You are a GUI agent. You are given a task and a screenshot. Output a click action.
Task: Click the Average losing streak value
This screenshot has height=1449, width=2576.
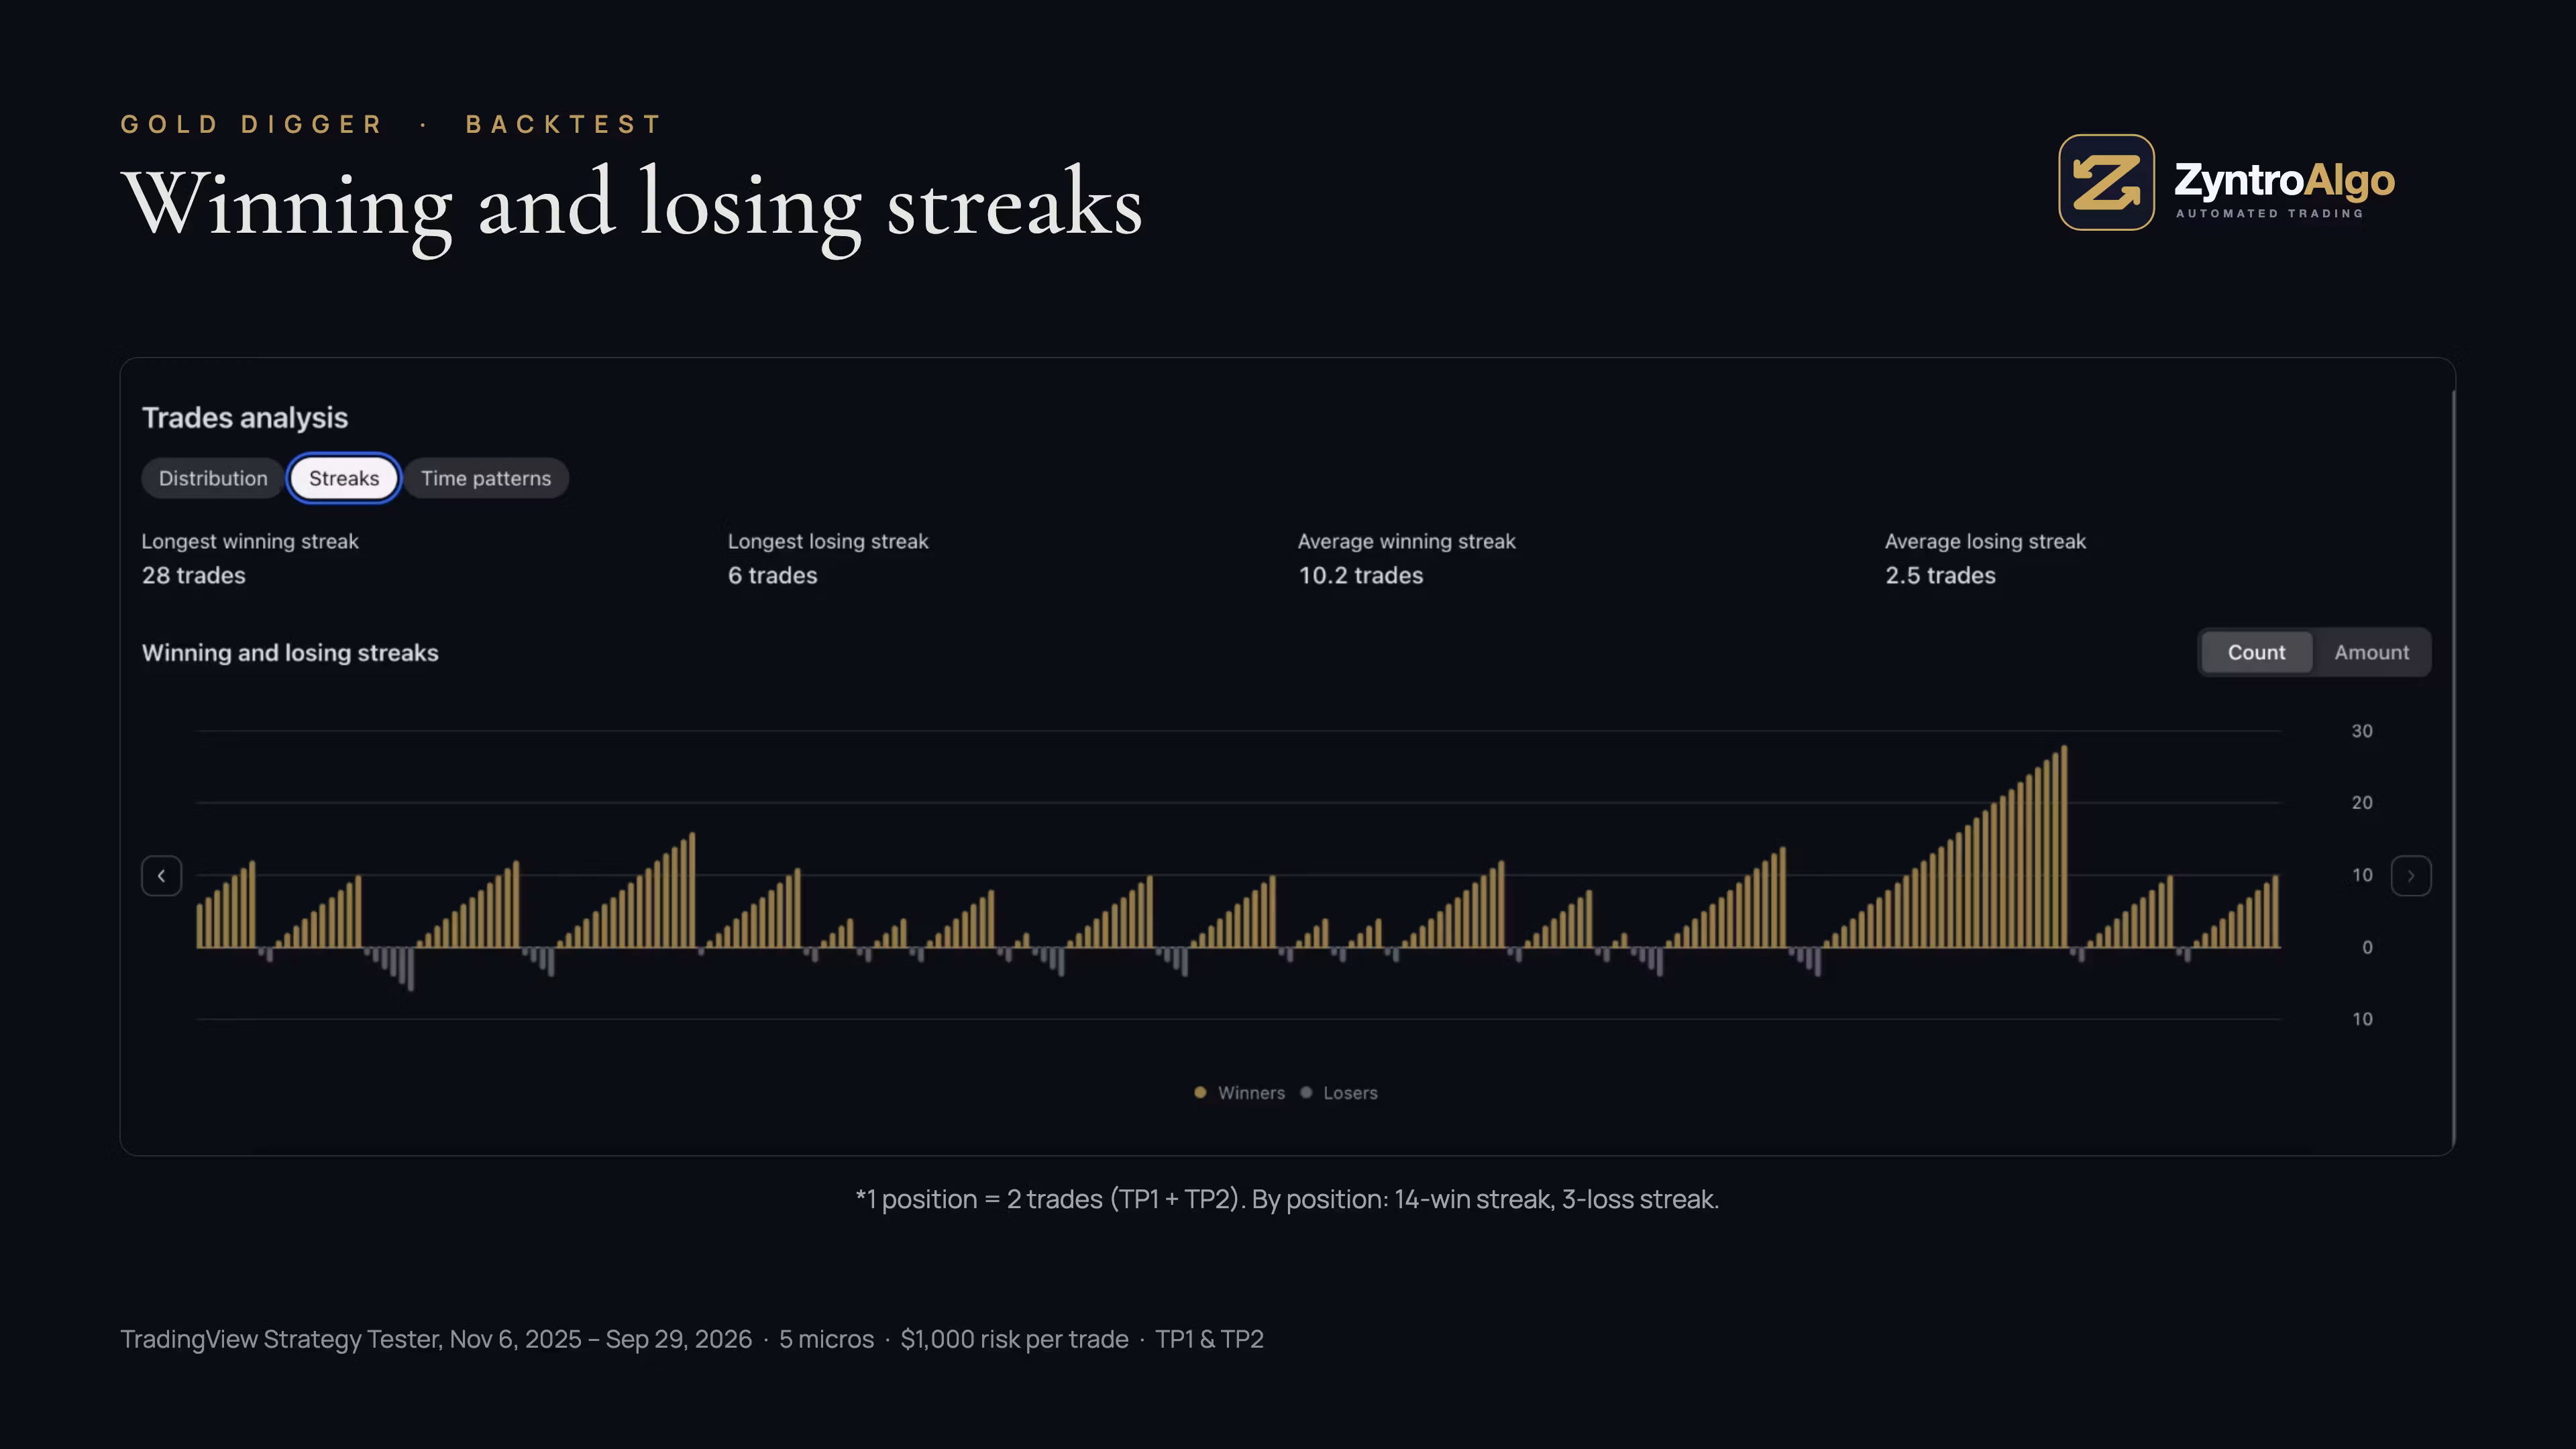(x=1940, y=575)
